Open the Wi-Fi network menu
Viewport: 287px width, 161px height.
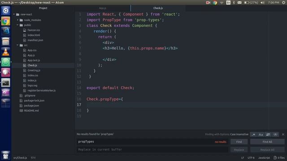222,3
